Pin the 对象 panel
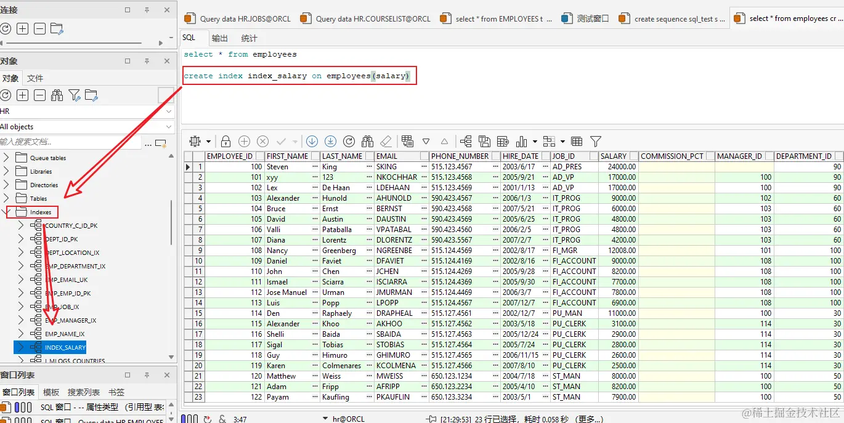The image size is (844, 423). click(x=147, y=61)
